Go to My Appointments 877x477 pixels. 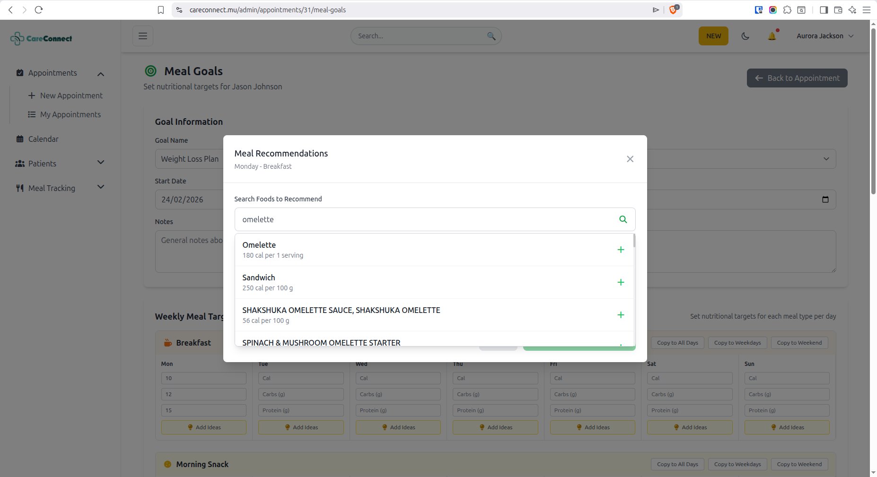[x=70, y=114]
